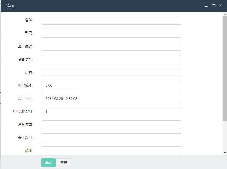Image resolution: width=227 pixels, height=169 pixels.
Task: Select the 设备功能 input field
Action: tap(111, 59)
